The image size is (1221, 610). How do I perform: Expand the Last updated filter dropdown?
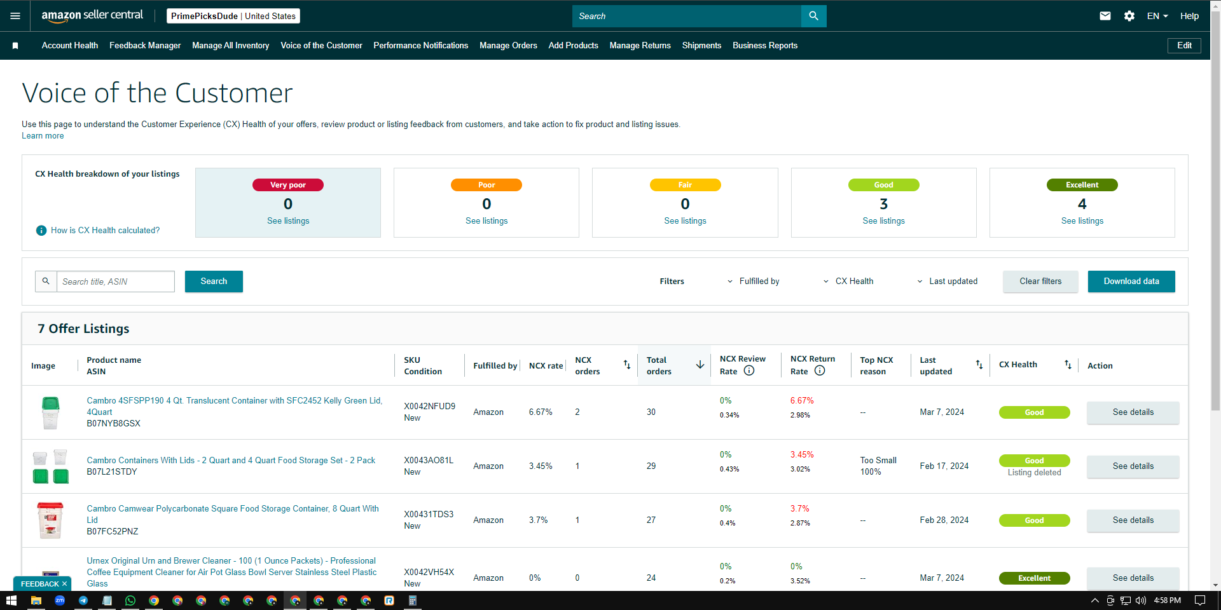947,281
